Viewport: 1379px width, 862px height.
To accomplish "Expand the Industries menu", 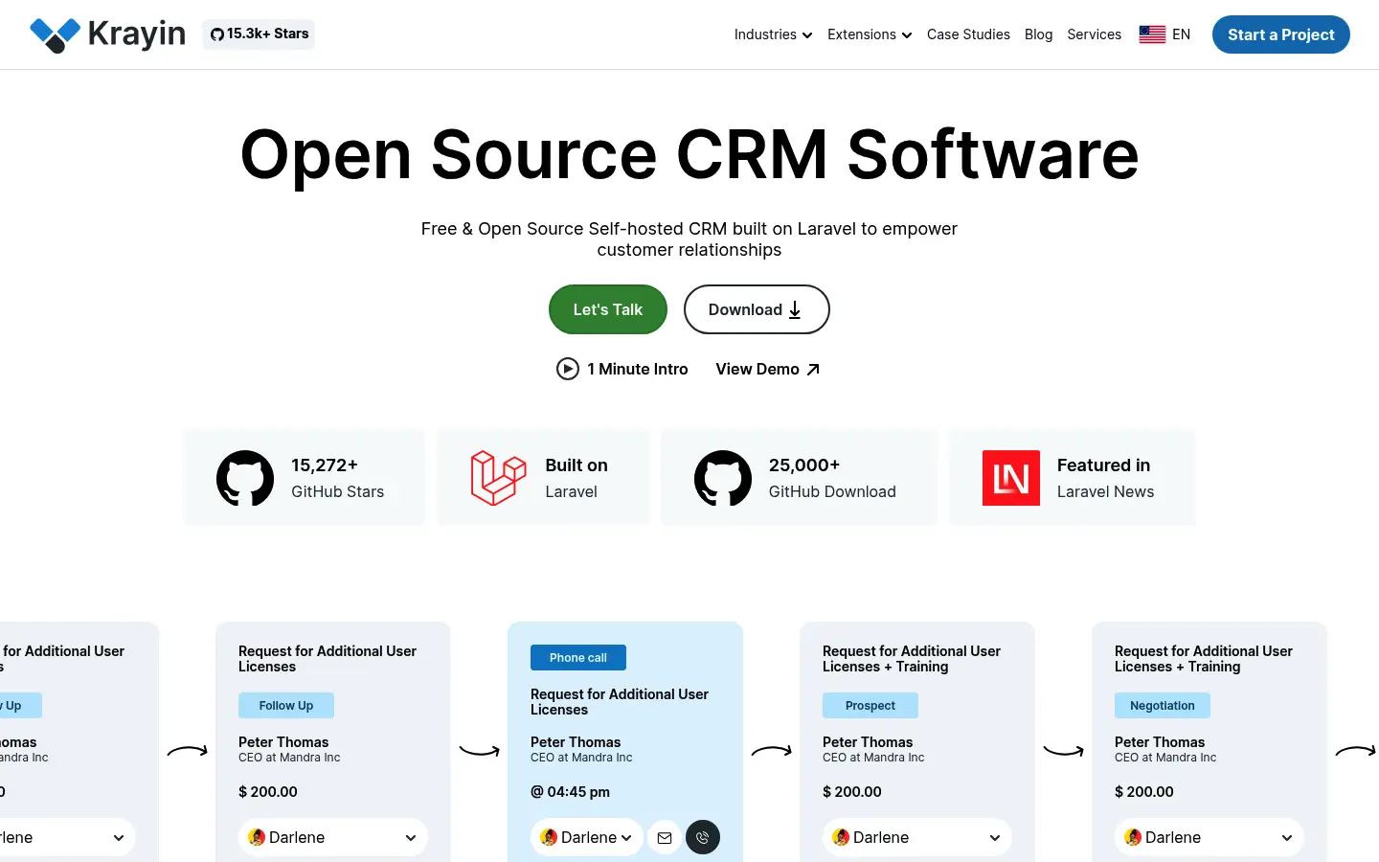I will tap(773, 34).
